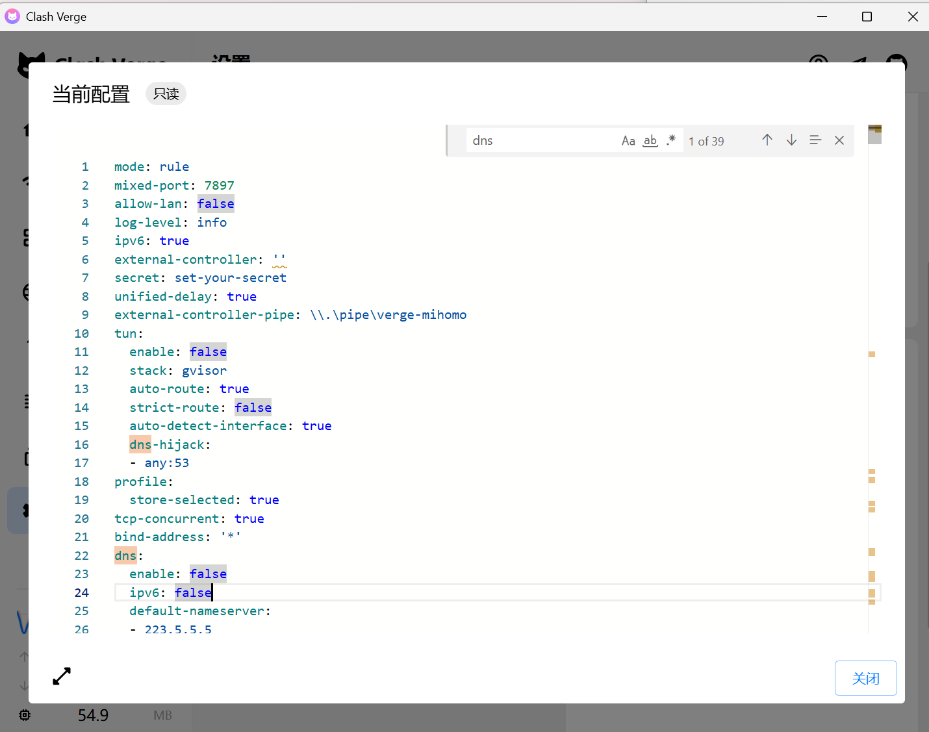Maximize the Clash Verge window
The image size is (929, 732).
tap(867, 16)
